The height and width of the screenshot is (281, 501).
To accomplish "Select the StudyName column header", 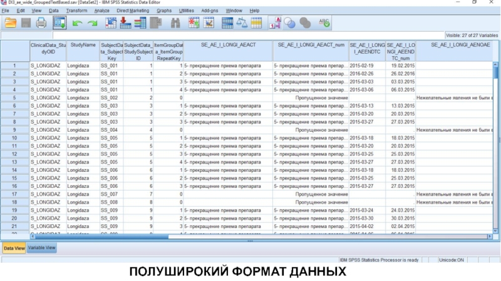I will (83, 51).
